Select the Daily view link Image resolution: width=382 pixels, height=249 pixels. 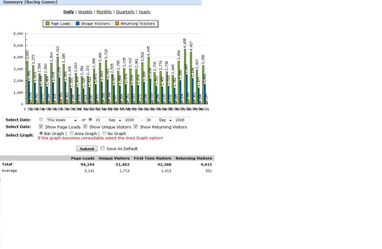pyautogui.click(x=69, y=12)
